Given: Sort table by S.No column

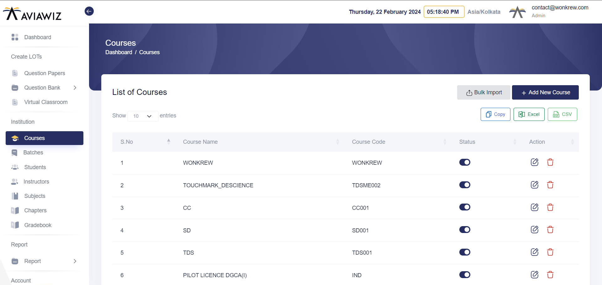Looking at the screenshot, I should pyautogui.click(x=169, y=142).
